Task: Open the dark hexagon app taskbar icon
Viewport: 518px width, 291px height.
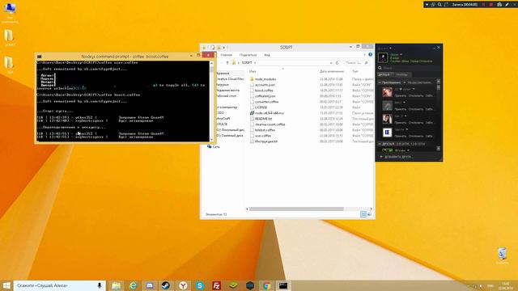Action: [x=250, y=285]
